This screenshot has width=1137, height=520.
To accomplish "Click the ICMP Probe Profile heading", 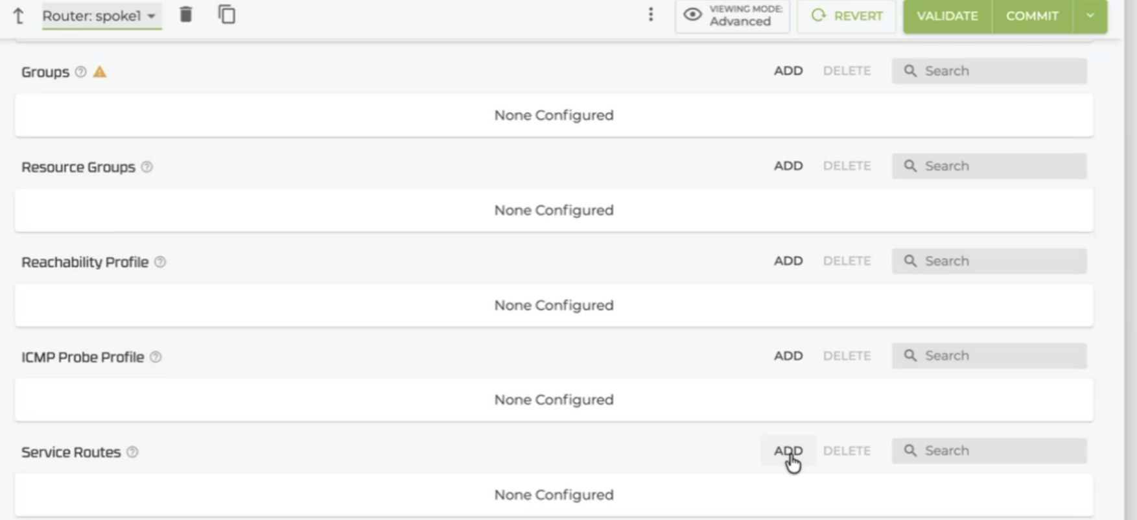I will click(83, 357).
